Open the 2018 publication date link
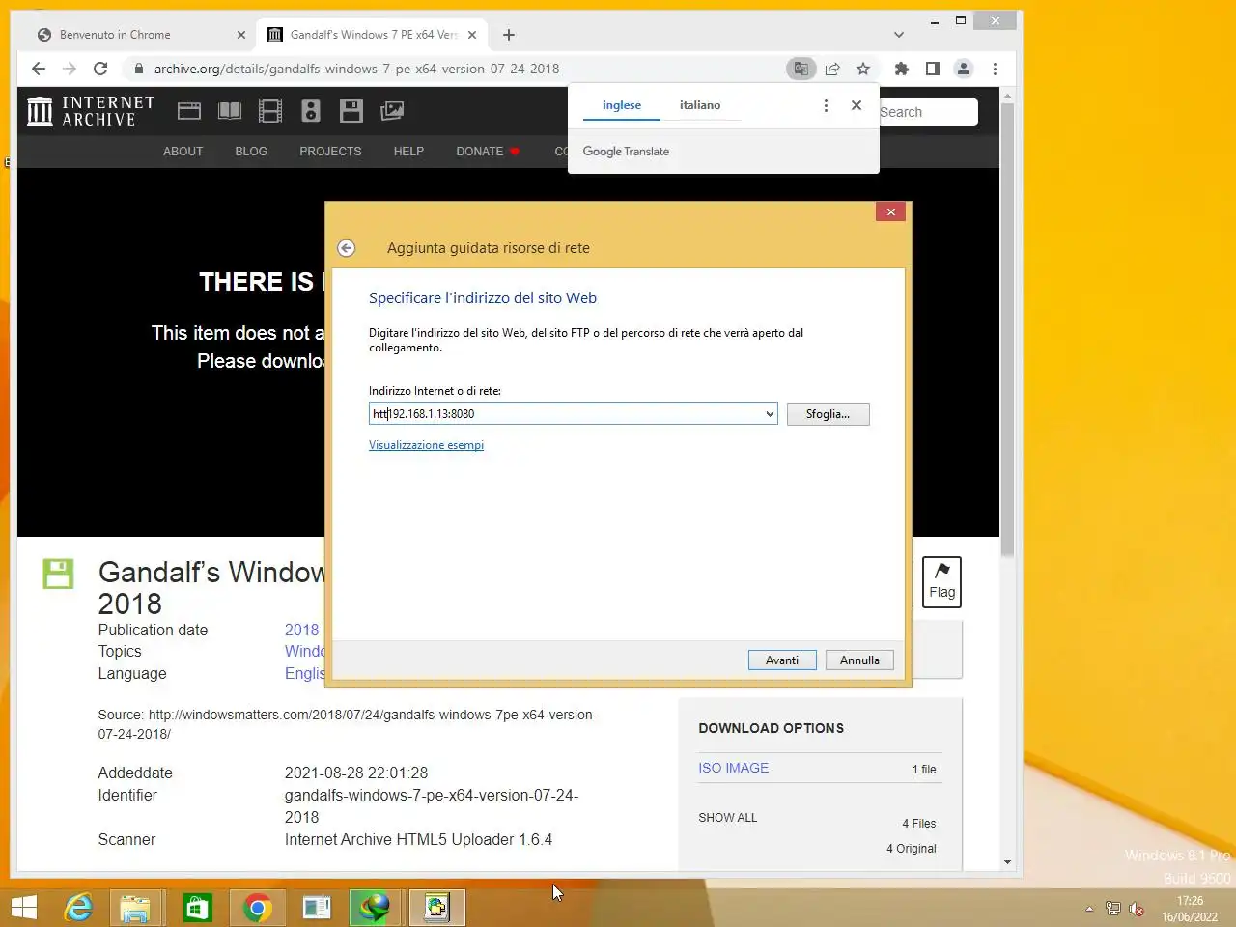 pyautogui.click(x=301, y=630)
